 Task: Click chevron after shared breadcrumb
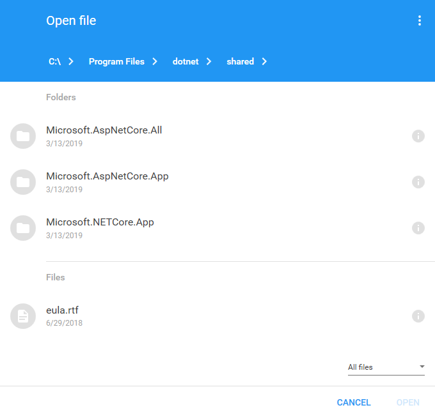[264, 61]
